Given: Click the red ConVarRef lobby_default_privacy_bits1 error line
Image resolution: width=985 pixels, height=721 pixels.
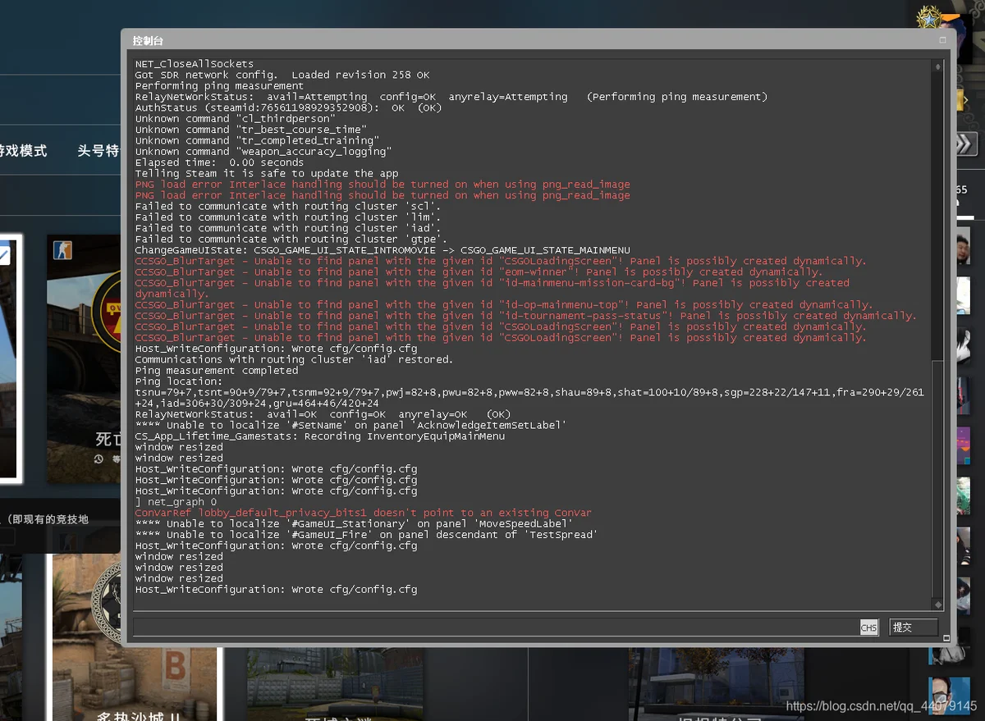Looking at the screenshot, I should (x=364, y=513).
